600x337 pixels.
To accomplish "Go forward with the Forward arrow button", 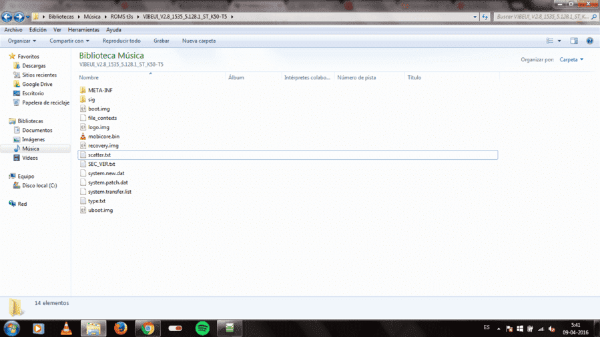I will click(x=19, y=17).
